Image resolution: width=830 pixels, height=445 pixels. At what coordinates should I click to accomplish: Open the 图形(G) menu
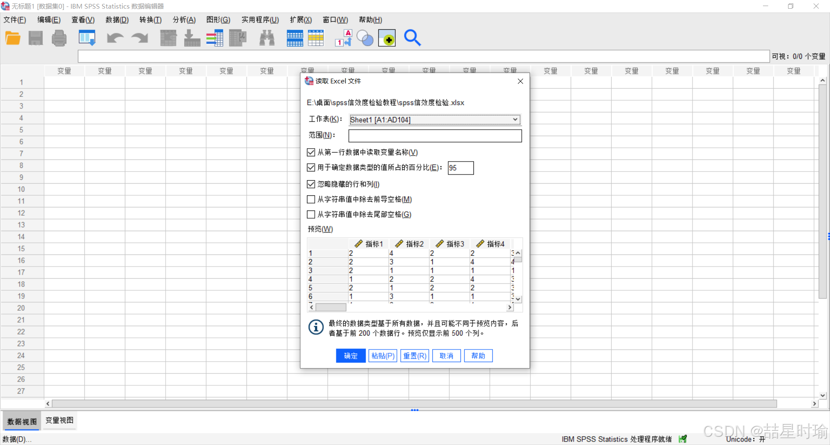[x=218, y=20]
